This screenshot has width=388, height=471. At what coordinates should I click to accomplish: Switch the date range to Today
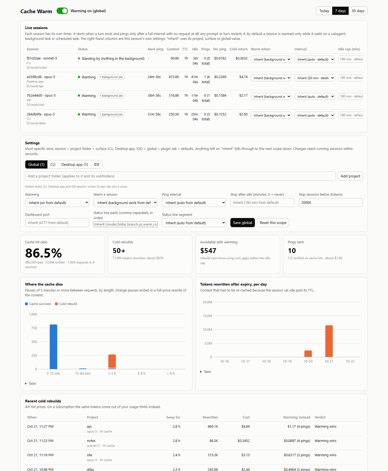[x=324, y=11]
